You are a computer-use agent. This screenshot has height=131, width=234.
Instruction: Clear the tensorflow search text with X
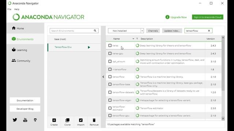coord(209,31)
